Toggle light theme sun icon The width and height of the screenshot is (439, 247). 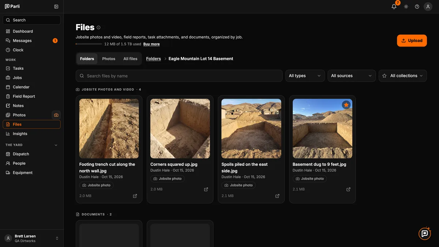point(406,7)
